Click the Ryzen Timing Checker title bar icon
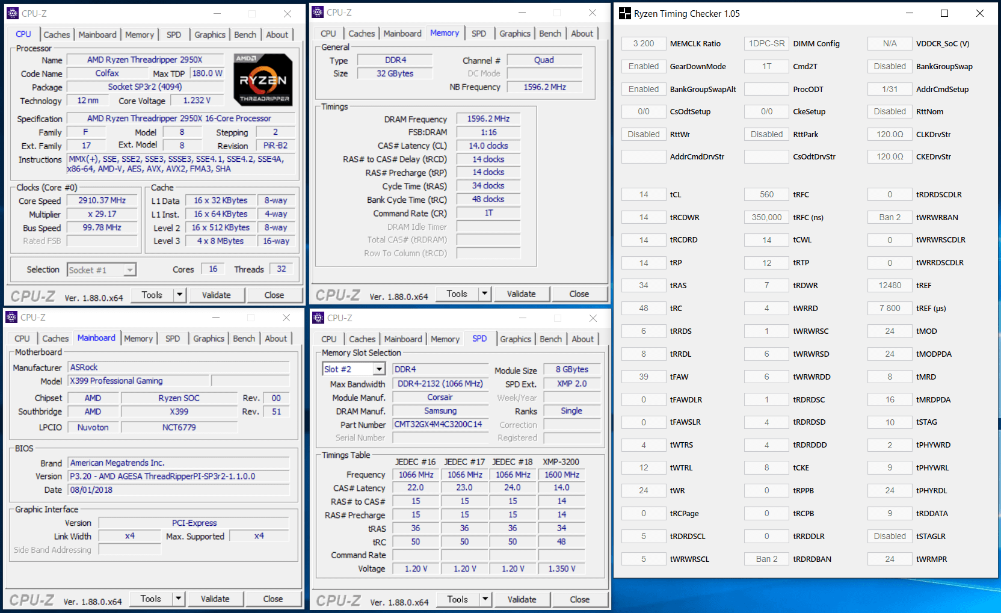This screenshot has width=1001, height=613. tap(625, 13)
